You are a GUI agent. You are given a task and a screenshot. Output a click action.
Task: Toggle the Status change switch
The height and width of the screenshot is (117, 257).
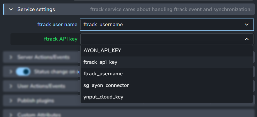pyautogui.click(x=23, y=72)
